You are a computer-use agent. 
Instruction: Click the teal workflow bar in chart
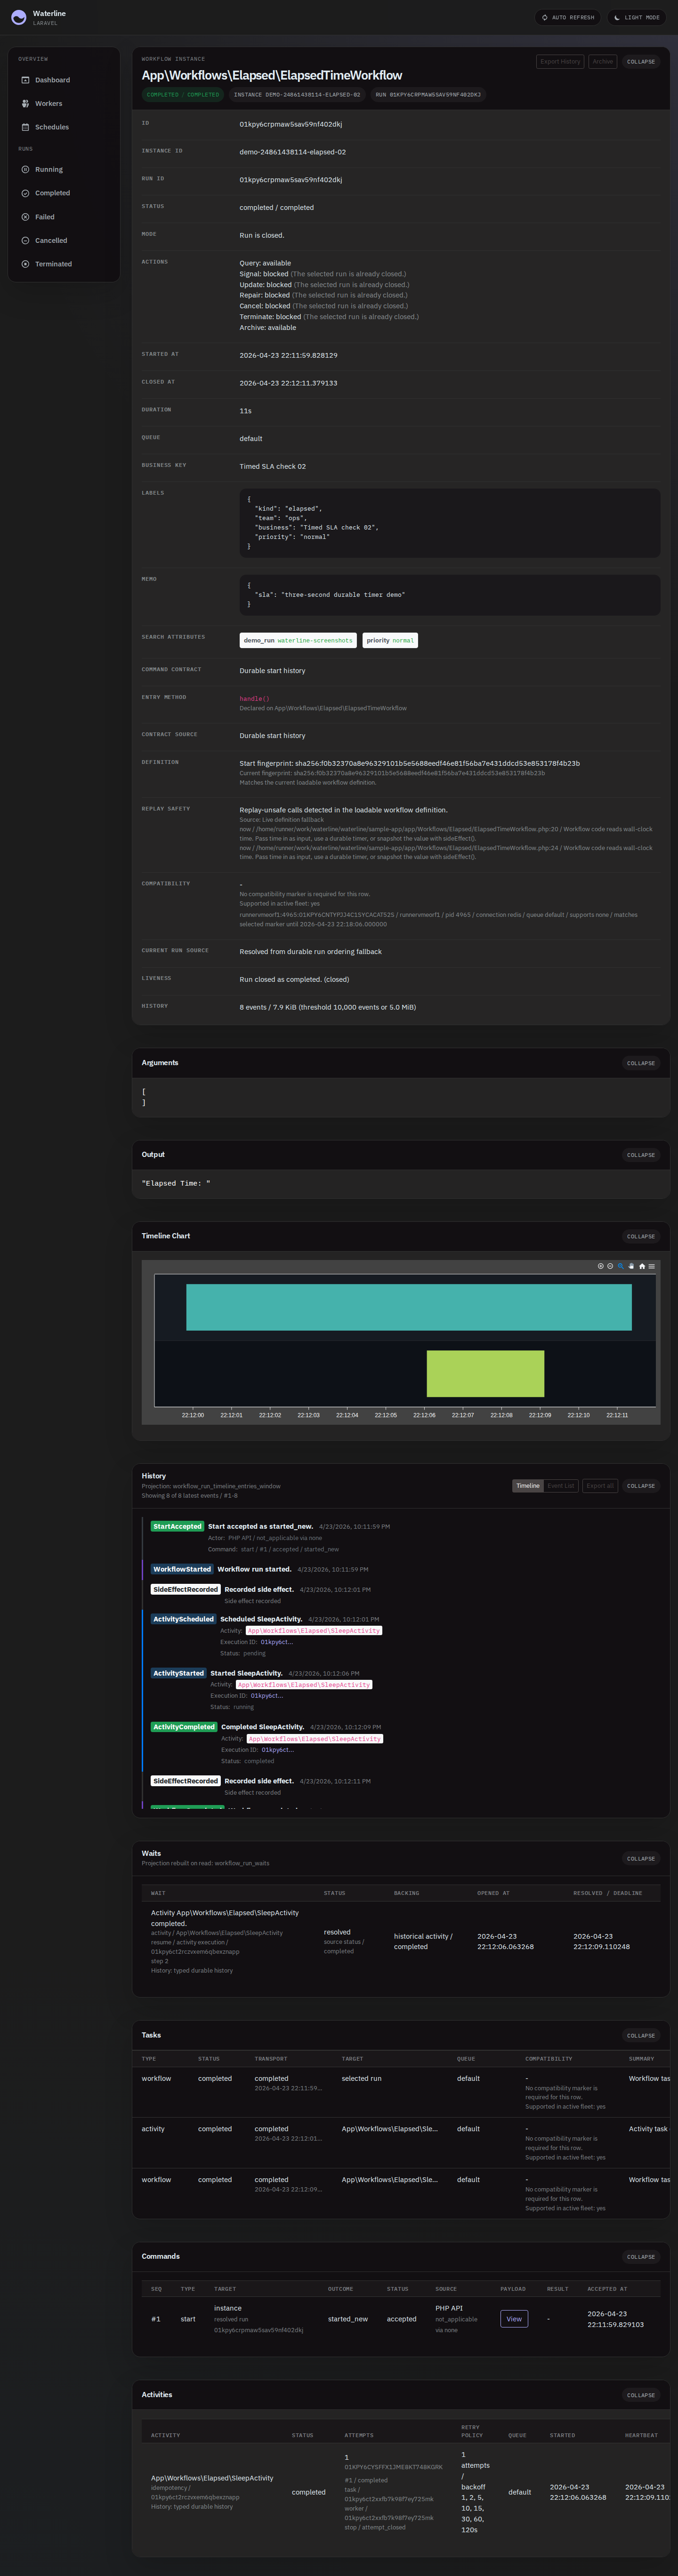coord(408,1307)
